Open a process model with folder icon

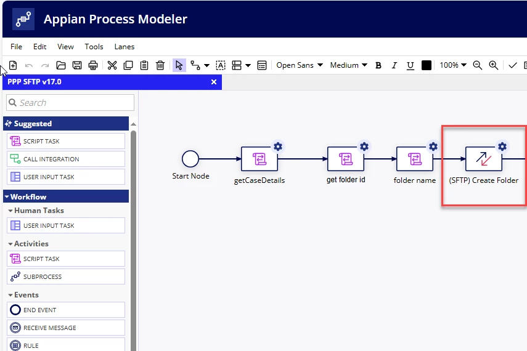click(61, 65)
